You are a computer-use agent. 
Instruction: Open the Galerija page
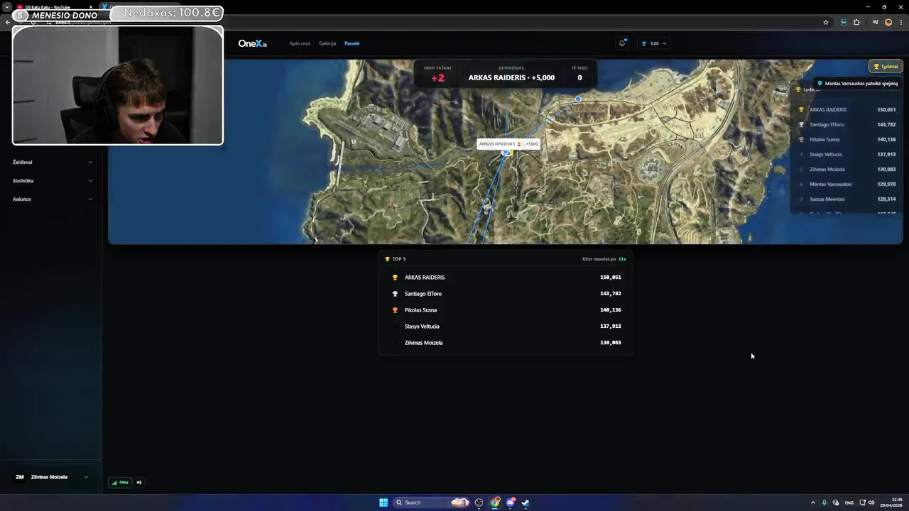click(327, 43)
